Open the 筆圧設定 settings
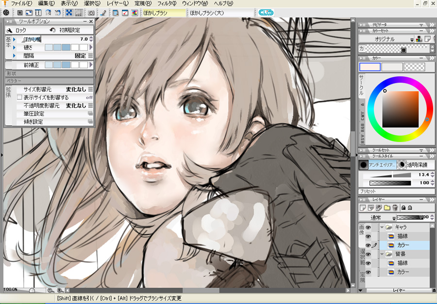 (54, 113)
